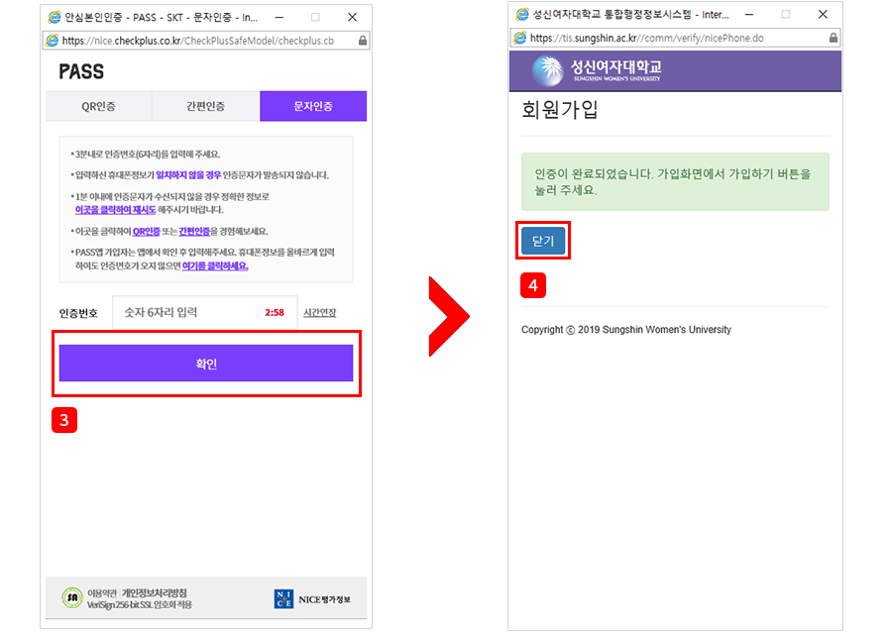
Task: Click the green SA seal icon in the footer
Action: (72, 597)
